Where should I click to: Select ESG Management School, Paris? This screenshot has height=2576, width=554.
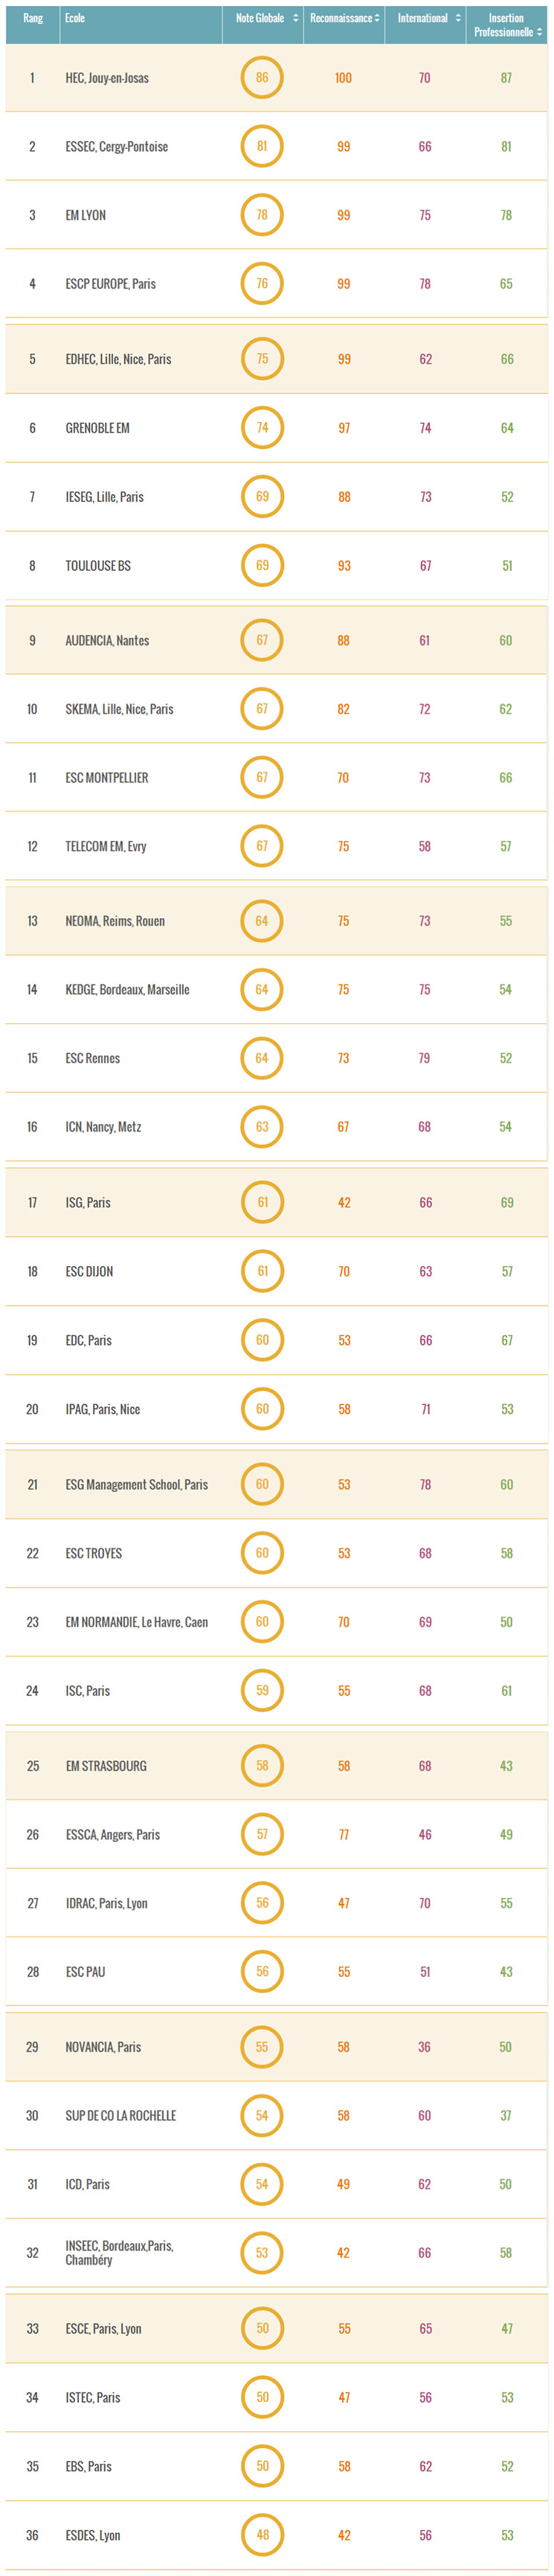tap(137, 1485)
